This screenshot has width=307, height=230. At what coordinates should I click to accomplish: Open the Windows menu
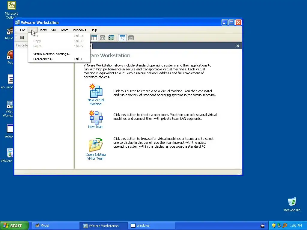79,30
